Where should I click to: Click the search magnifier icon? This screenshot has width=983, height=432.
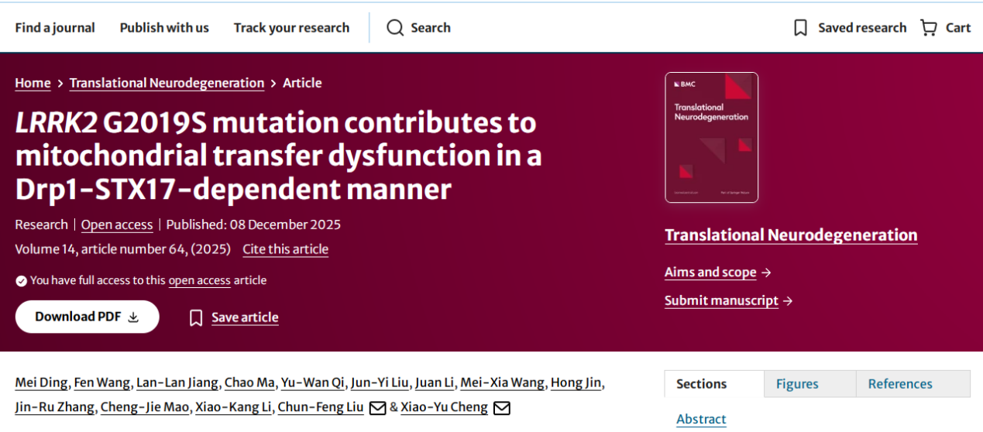(395, 28)
